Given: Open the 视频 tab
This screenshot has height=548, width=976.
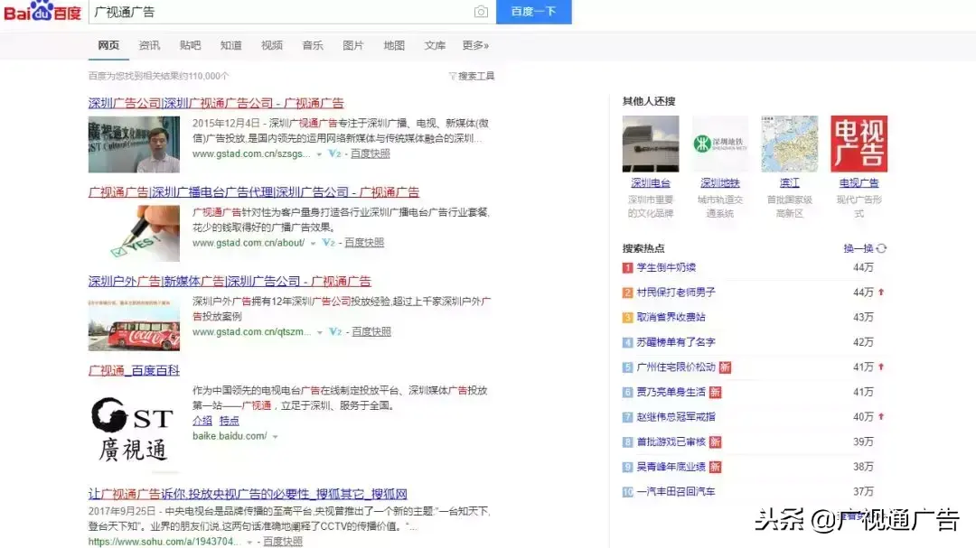Looking at the screenshot, I should (271, 45).
